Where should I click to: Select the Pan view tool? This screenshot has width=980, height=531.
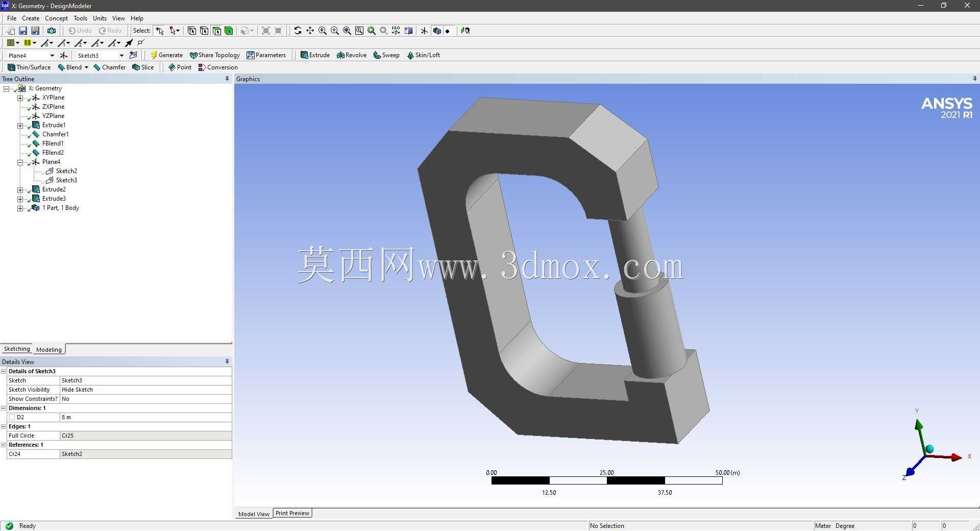coord(310,31)
